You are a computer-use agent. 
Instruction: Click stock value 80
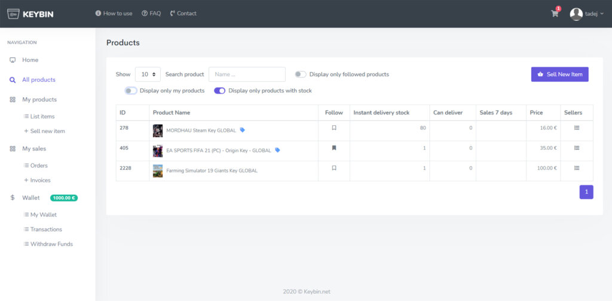[423, 128]
